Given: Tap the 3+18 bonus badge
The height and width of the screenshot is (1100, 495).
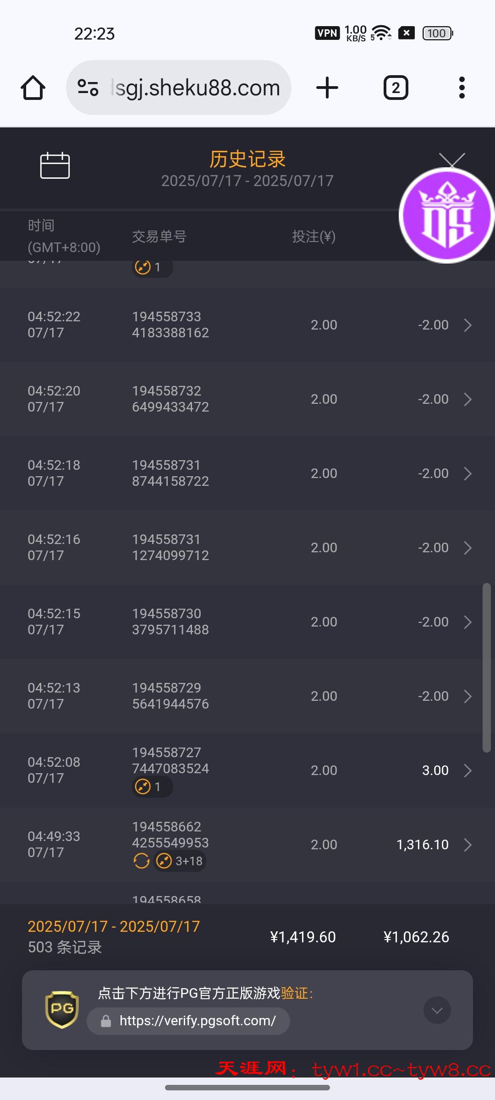Looking at the screenshot, I should click(180, 861).
